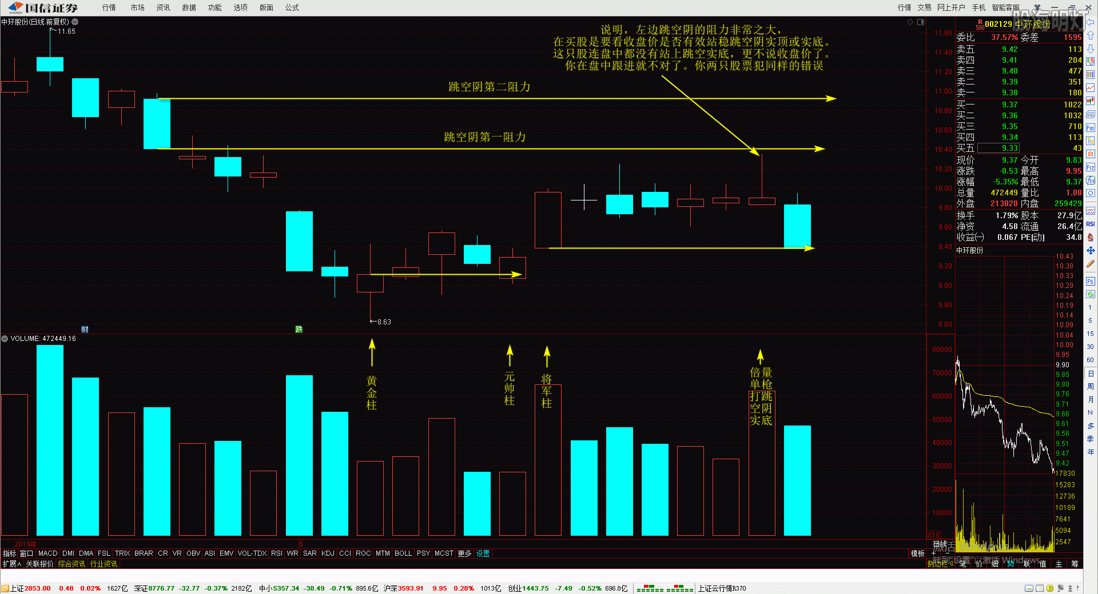1098x594 pixels.
Task: Click the 设置 settings link in the indicator bar
Action: [483, 553]
